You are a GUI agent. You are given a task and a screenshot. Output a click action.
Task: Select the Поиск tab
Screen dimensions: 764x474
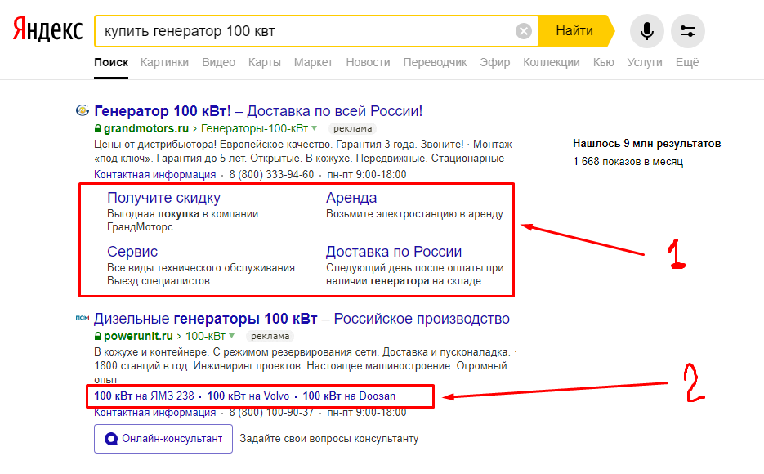pyautogui.click(x=111, y=62)
